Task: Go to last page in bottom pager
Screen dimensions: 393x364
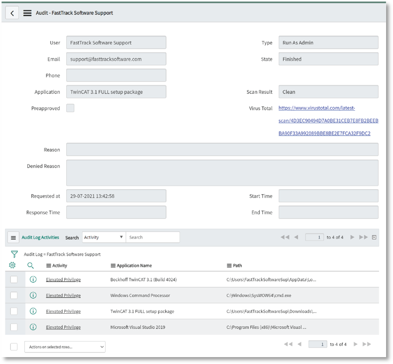Action: [366, 344]
